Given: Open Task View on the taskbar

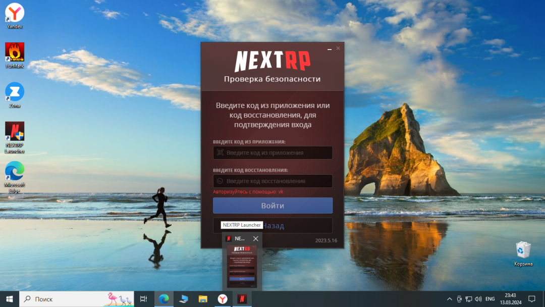Looking at the screenshot, I should 143,299.
